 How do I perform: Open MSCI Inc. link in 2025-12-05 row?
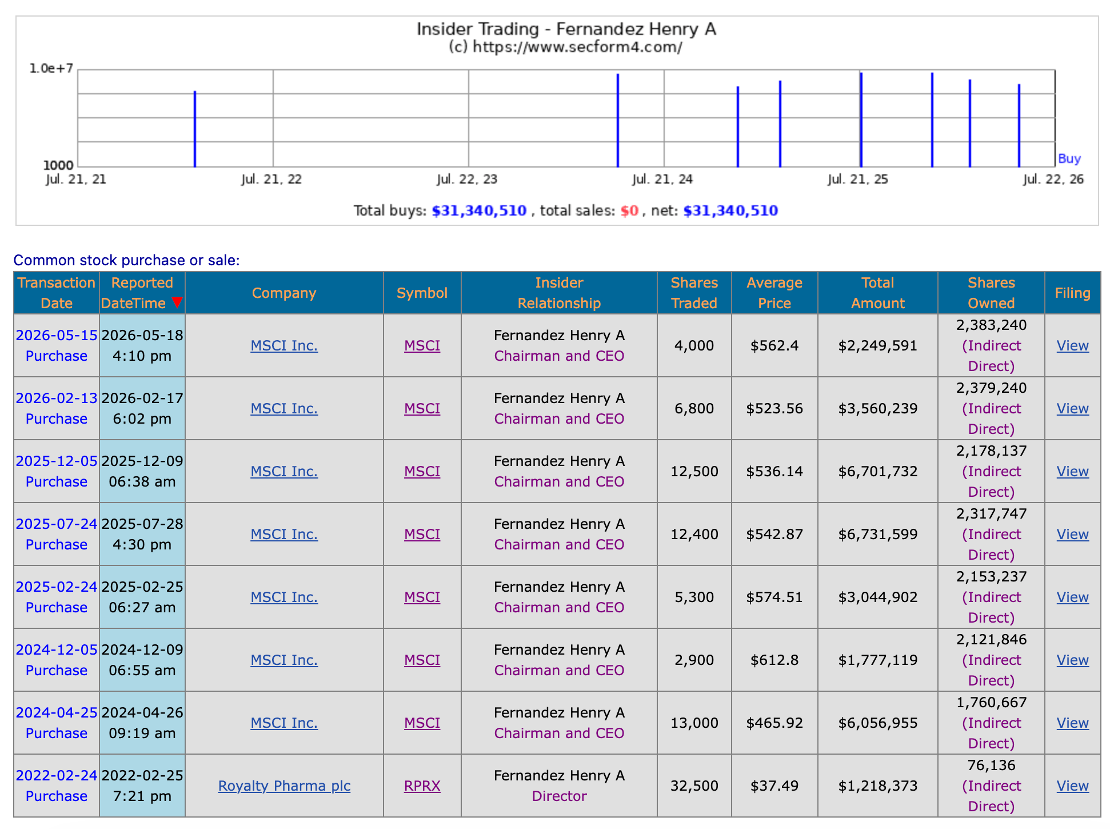[284, 471]
